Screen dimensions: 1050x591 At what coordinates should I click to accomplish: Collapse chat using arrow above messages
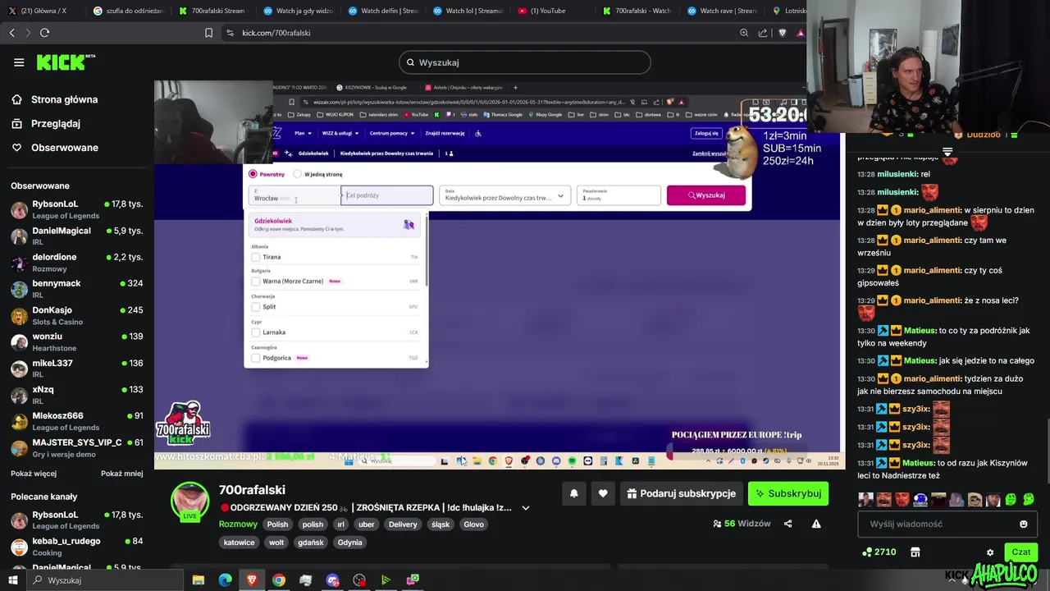947,152
